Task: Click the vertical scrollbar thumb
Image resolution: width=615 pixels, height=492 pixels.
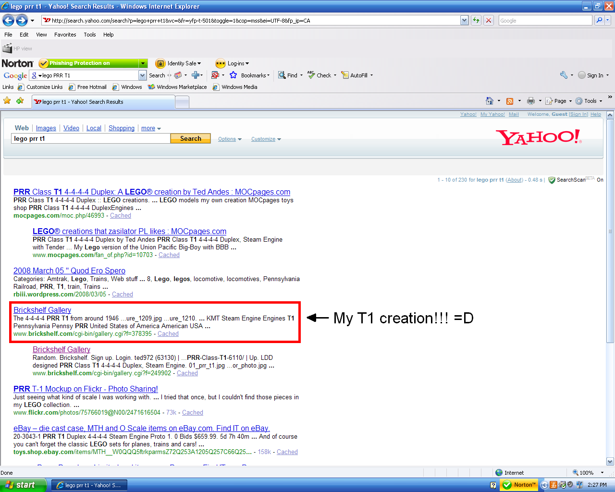Action: (x=610, y=231)
